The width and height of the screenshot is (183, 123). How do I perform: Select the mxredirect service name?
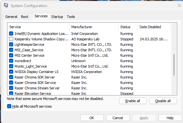coord(23,61)
